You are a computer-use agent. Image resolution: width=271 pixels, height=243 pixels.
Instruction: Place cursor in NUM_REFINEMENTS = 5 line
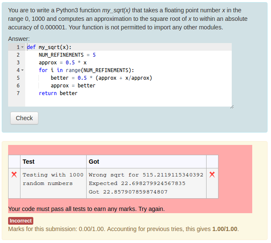coord(67,55)
